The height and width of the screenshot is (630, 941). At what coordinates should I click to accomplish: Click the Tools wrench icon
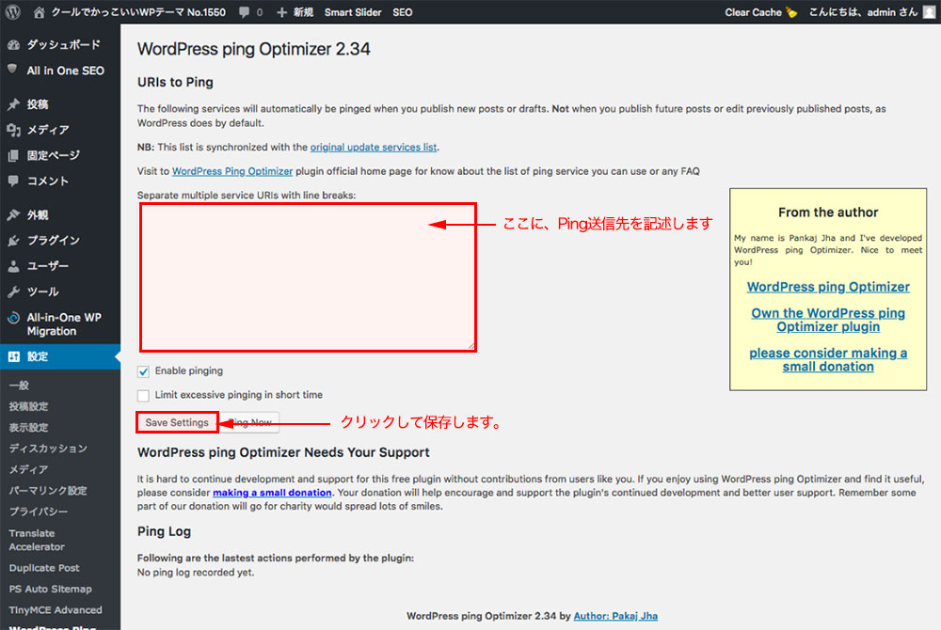point(13,291)
